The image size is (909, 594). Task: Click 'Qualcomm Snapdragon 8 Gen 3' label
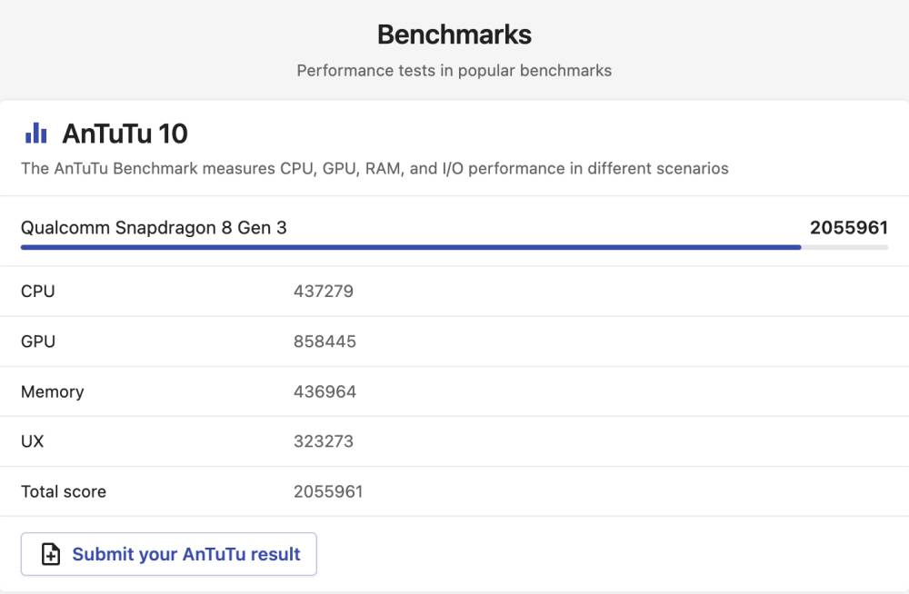click(154, 228)
